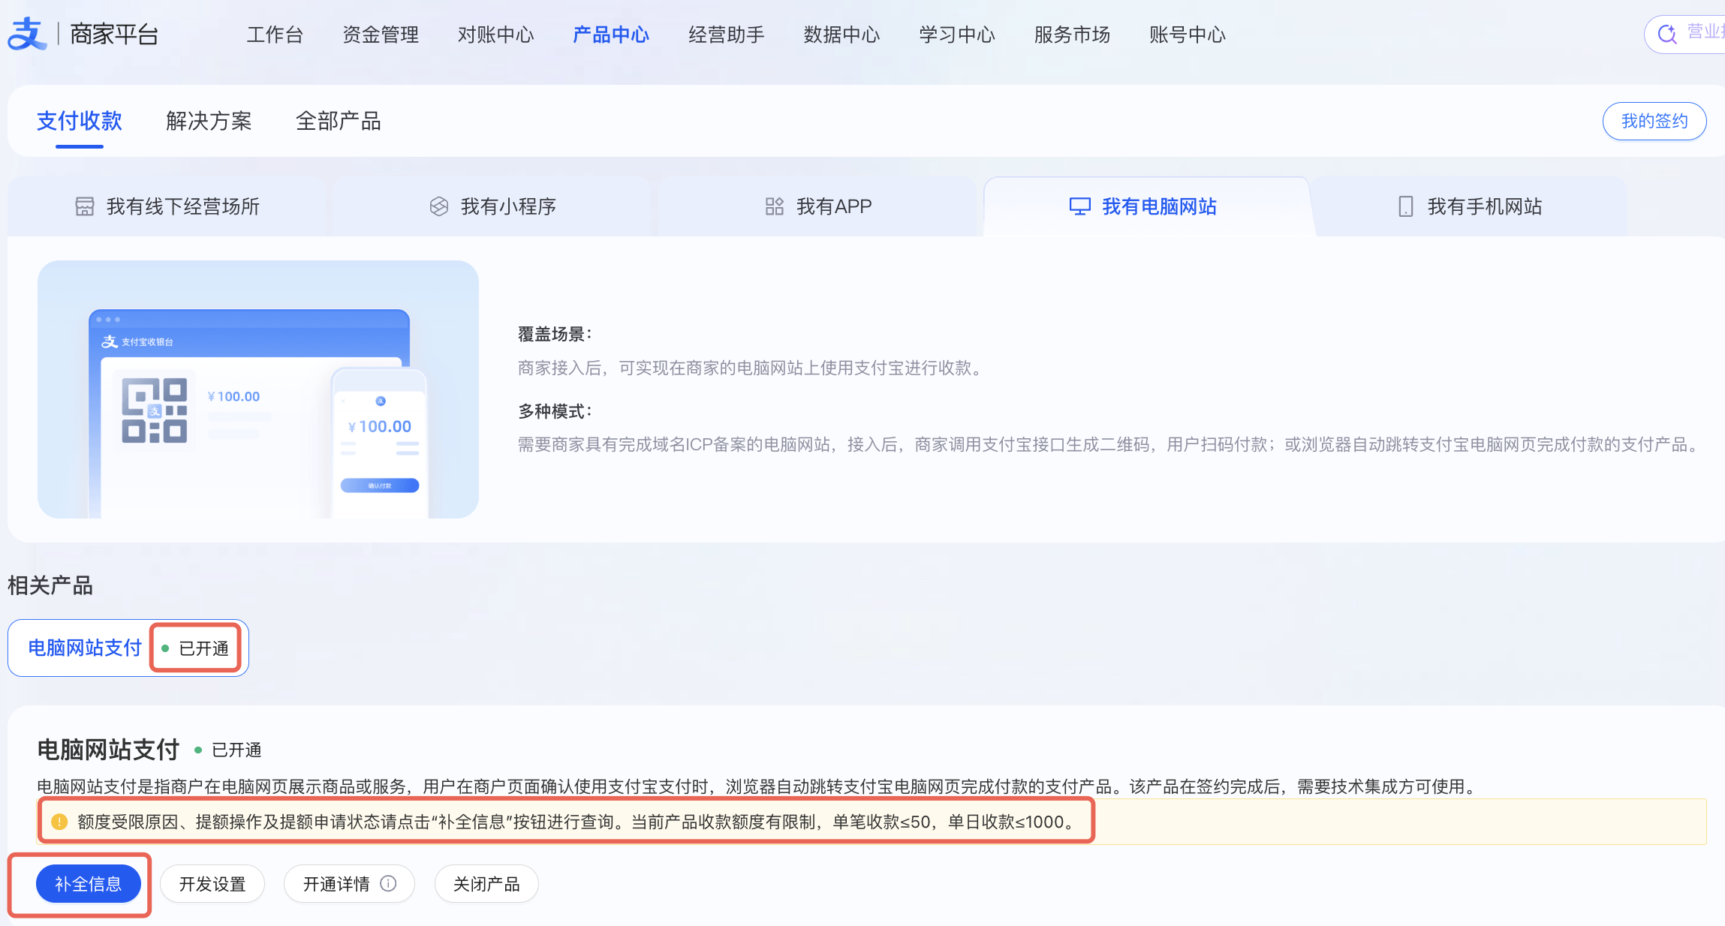Click the orange warning icon in limit notice
The height and width of the screenshot is (926, 1725).
point(59,822)
